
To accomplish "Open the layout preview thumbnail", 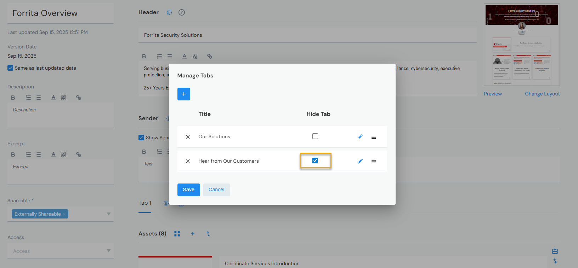I will coord(522,45).
